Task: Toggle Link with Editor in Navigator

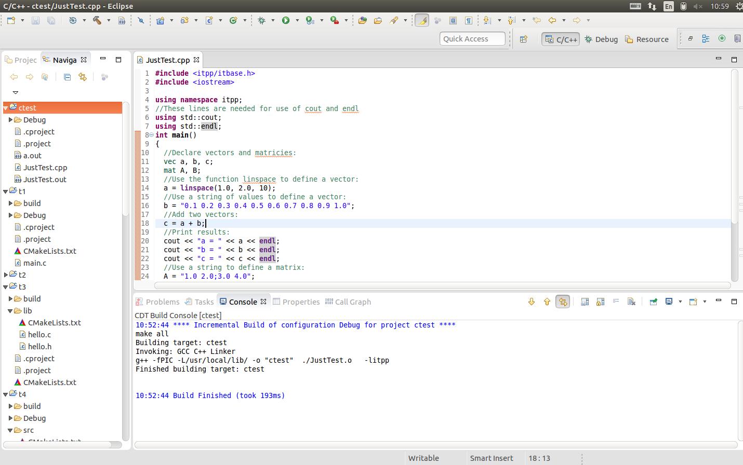Action: point(82,77)
